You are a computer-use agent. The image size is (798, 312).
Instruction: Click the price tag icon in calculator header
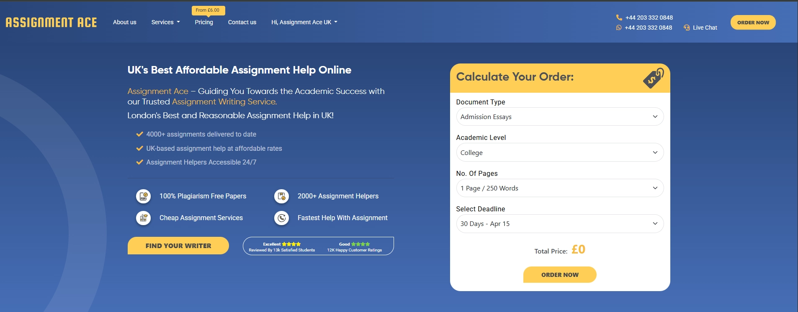coord(654,78)
